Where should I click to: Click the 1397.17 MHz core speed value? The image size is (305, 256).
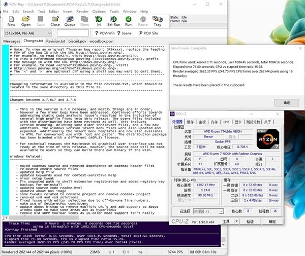205,185
